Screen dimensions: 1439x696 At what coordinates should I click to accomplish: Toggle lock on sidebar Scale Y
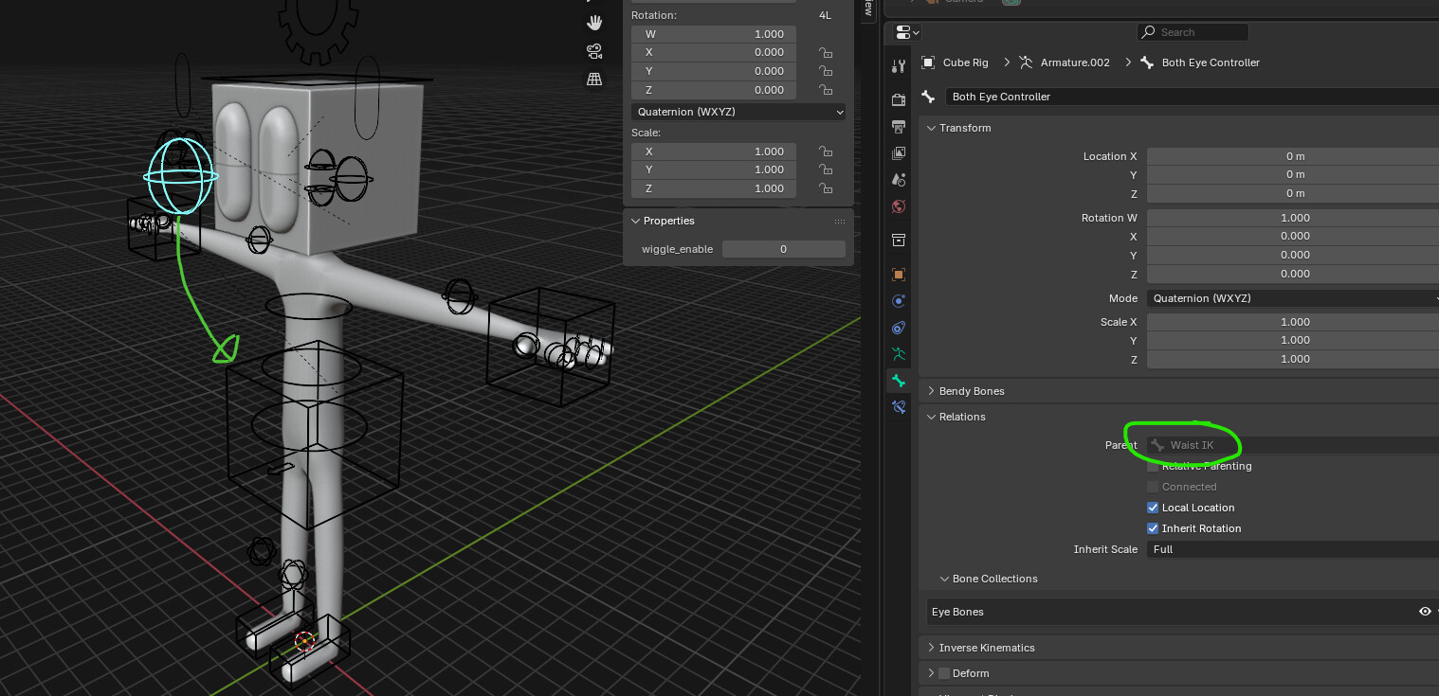tap(826, 170)
